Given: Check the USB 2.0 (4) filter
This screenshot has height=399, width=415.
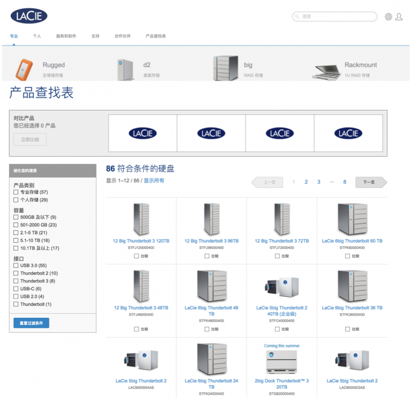Looking at the screenshot, I should tap(16, 296).
